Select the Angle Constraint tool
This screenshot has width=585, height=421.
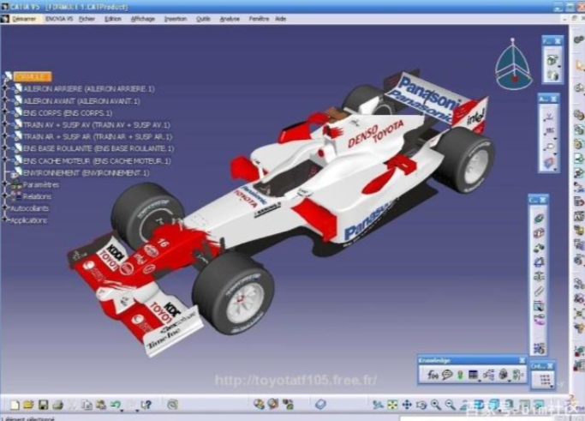point(539,262)
